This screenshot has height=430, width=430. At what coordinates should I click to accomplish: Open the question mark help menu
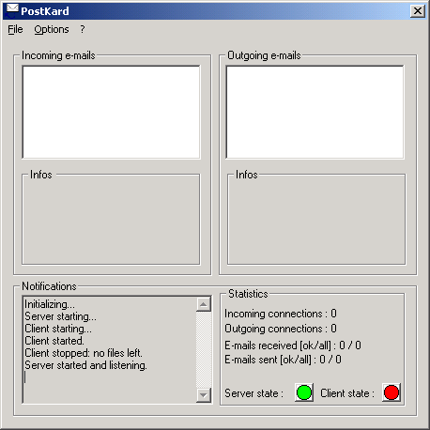click(82, 29)
